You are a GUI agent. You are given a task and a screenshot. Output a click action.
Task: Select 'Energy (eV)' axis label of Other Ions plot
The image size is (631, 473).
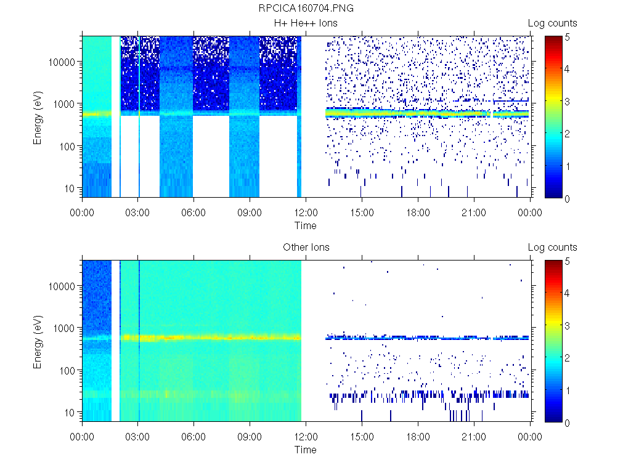click(38, 342)
